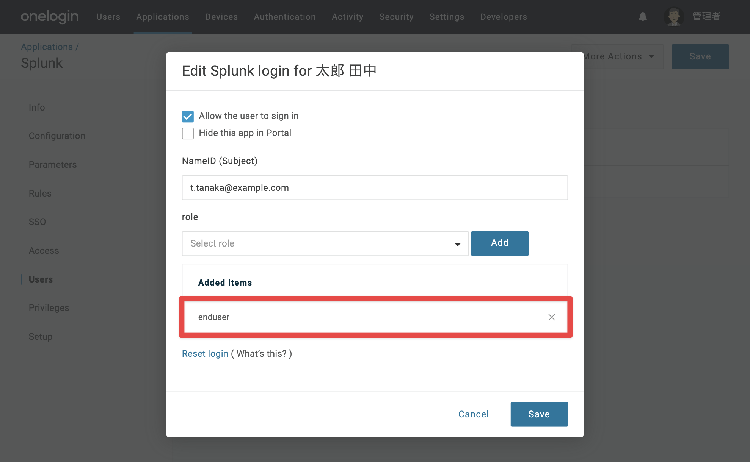Save the Splunk login dialog
The image size is (750, 462).
[x=539, y=414]
